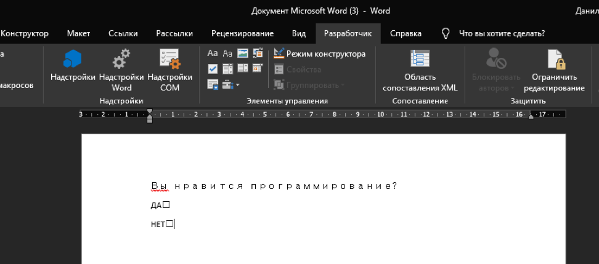Check the box next to ДА
Viewport: 599px width, 264px height.
pyautogui.click(x=166, y=205)
